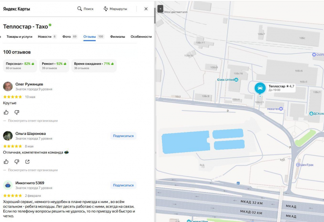Image resolution: width=324 pixels, height=222 pixels.
Task: Click the green verified badge near Теплостар - Тахо
Action: [50, 25]
